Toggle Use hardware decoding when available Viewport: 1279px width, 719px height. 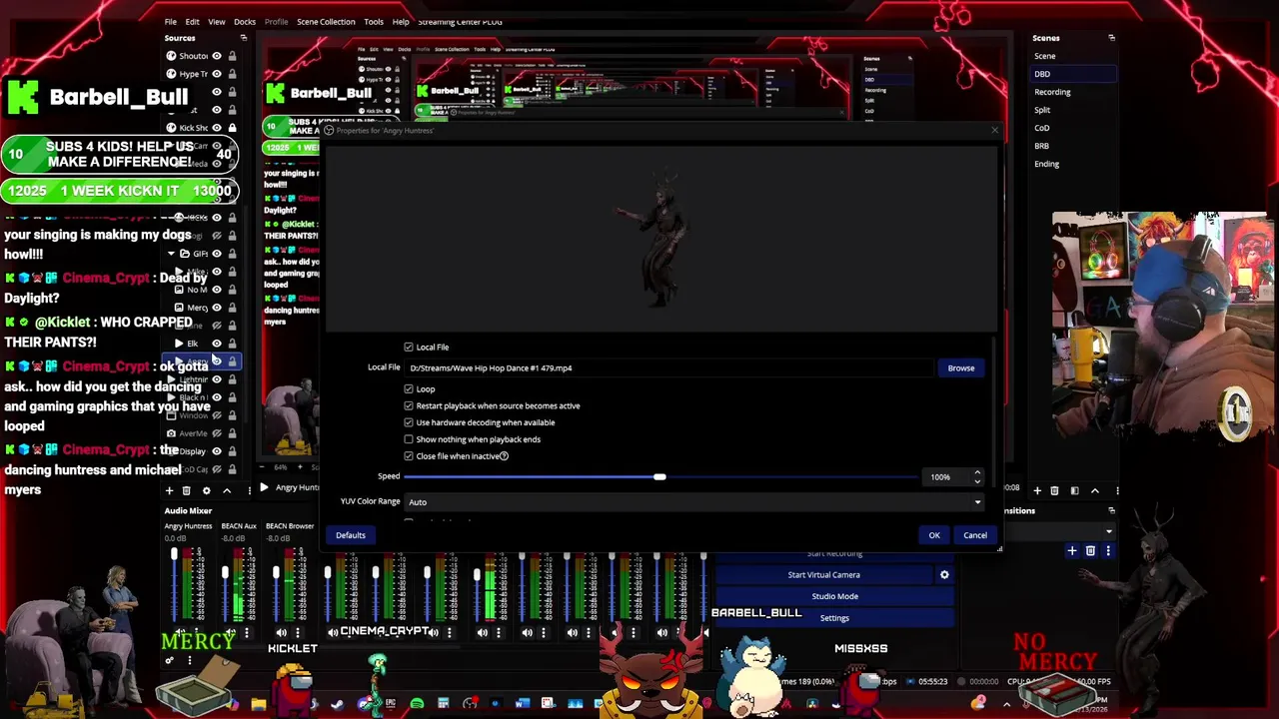point(409,422)
